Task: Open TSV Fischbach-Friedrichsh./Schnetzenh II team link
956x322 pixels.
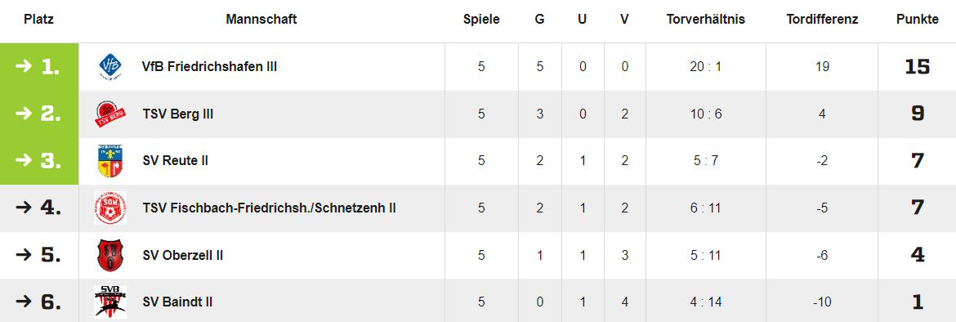Action: [x=270, y=208]
